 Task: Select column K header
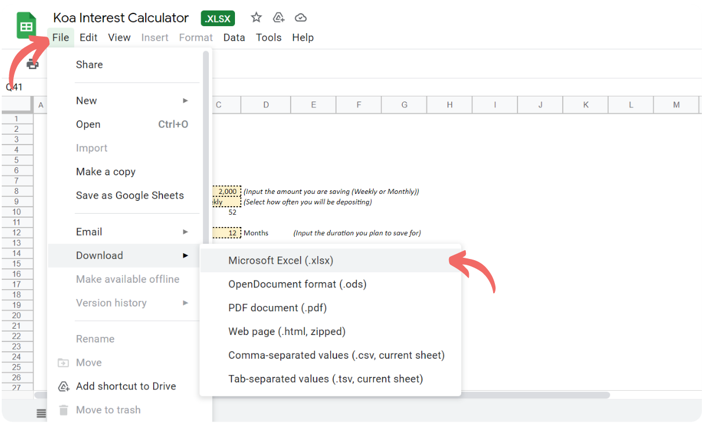click(585, 105)
